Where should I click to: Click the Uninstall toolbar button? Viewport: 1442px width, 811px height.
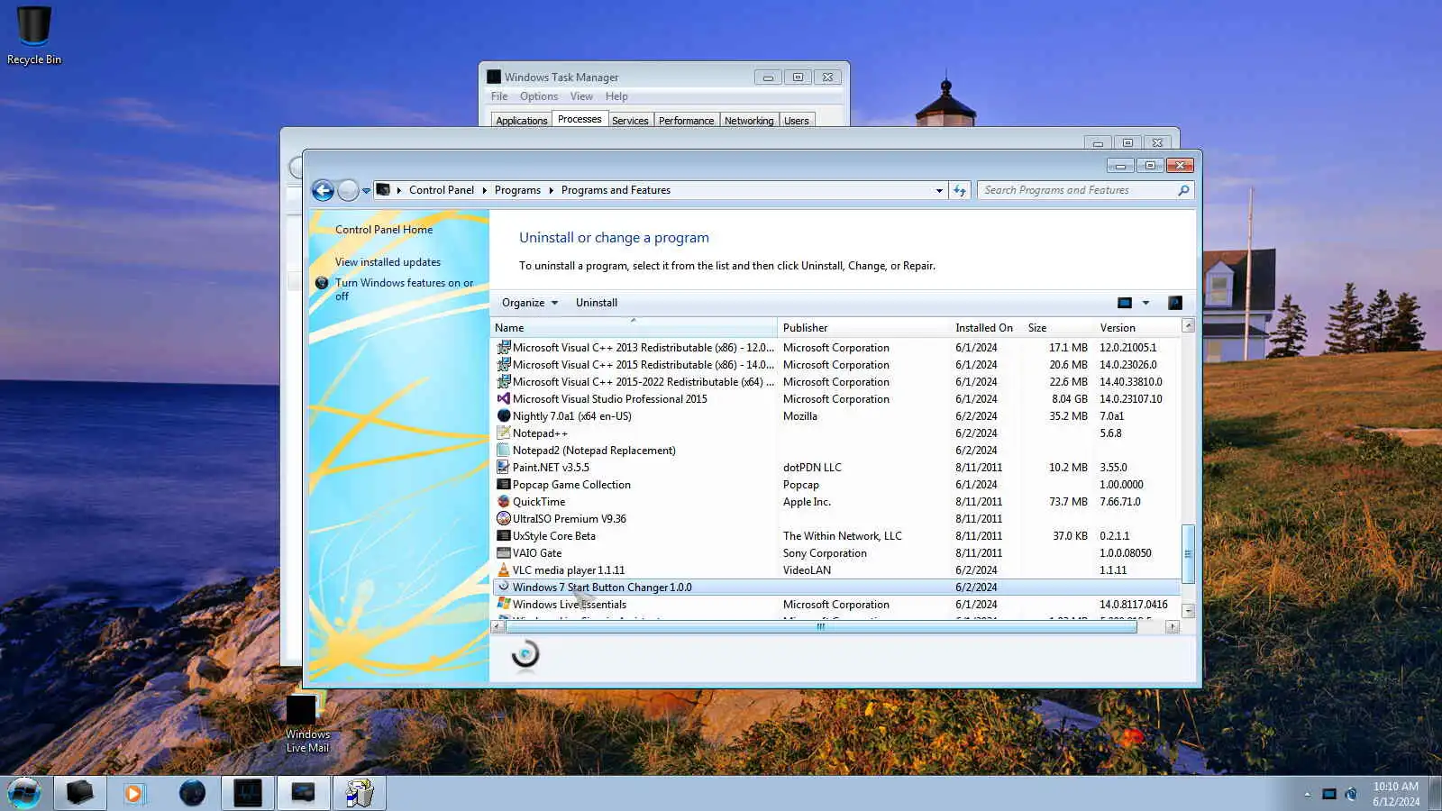597,303
